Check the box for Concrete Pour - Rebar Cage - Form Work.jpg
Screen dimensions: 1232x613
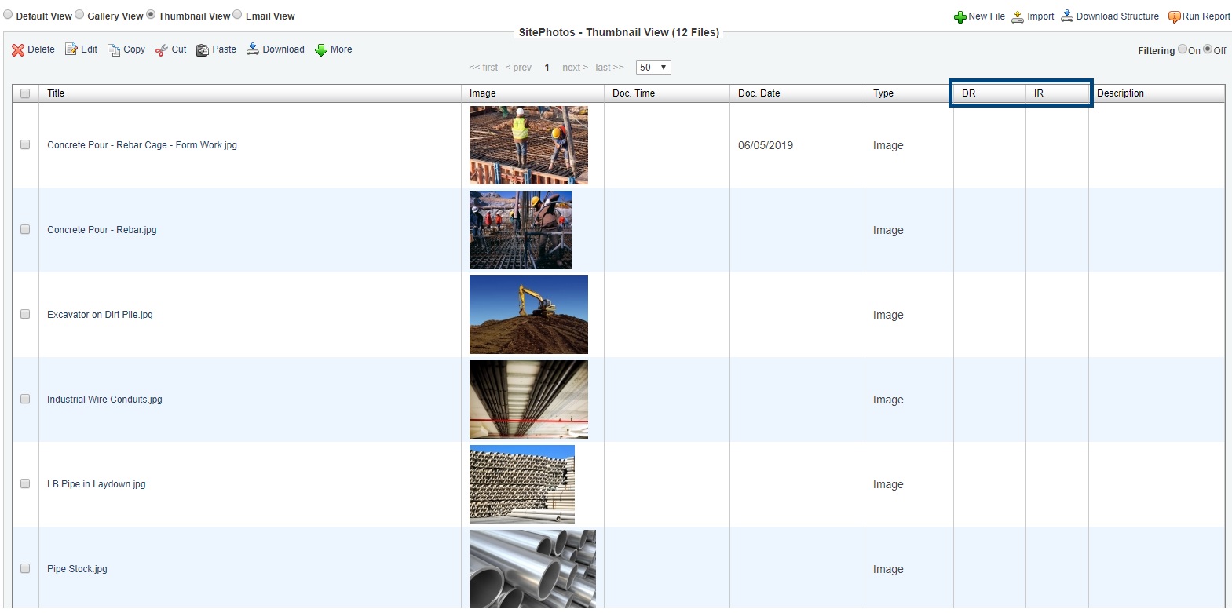pos(25,145)
